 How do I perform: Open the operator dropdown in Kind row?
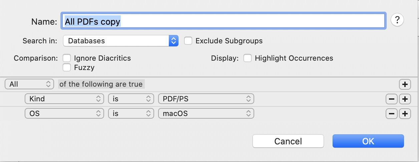(130, 99)
